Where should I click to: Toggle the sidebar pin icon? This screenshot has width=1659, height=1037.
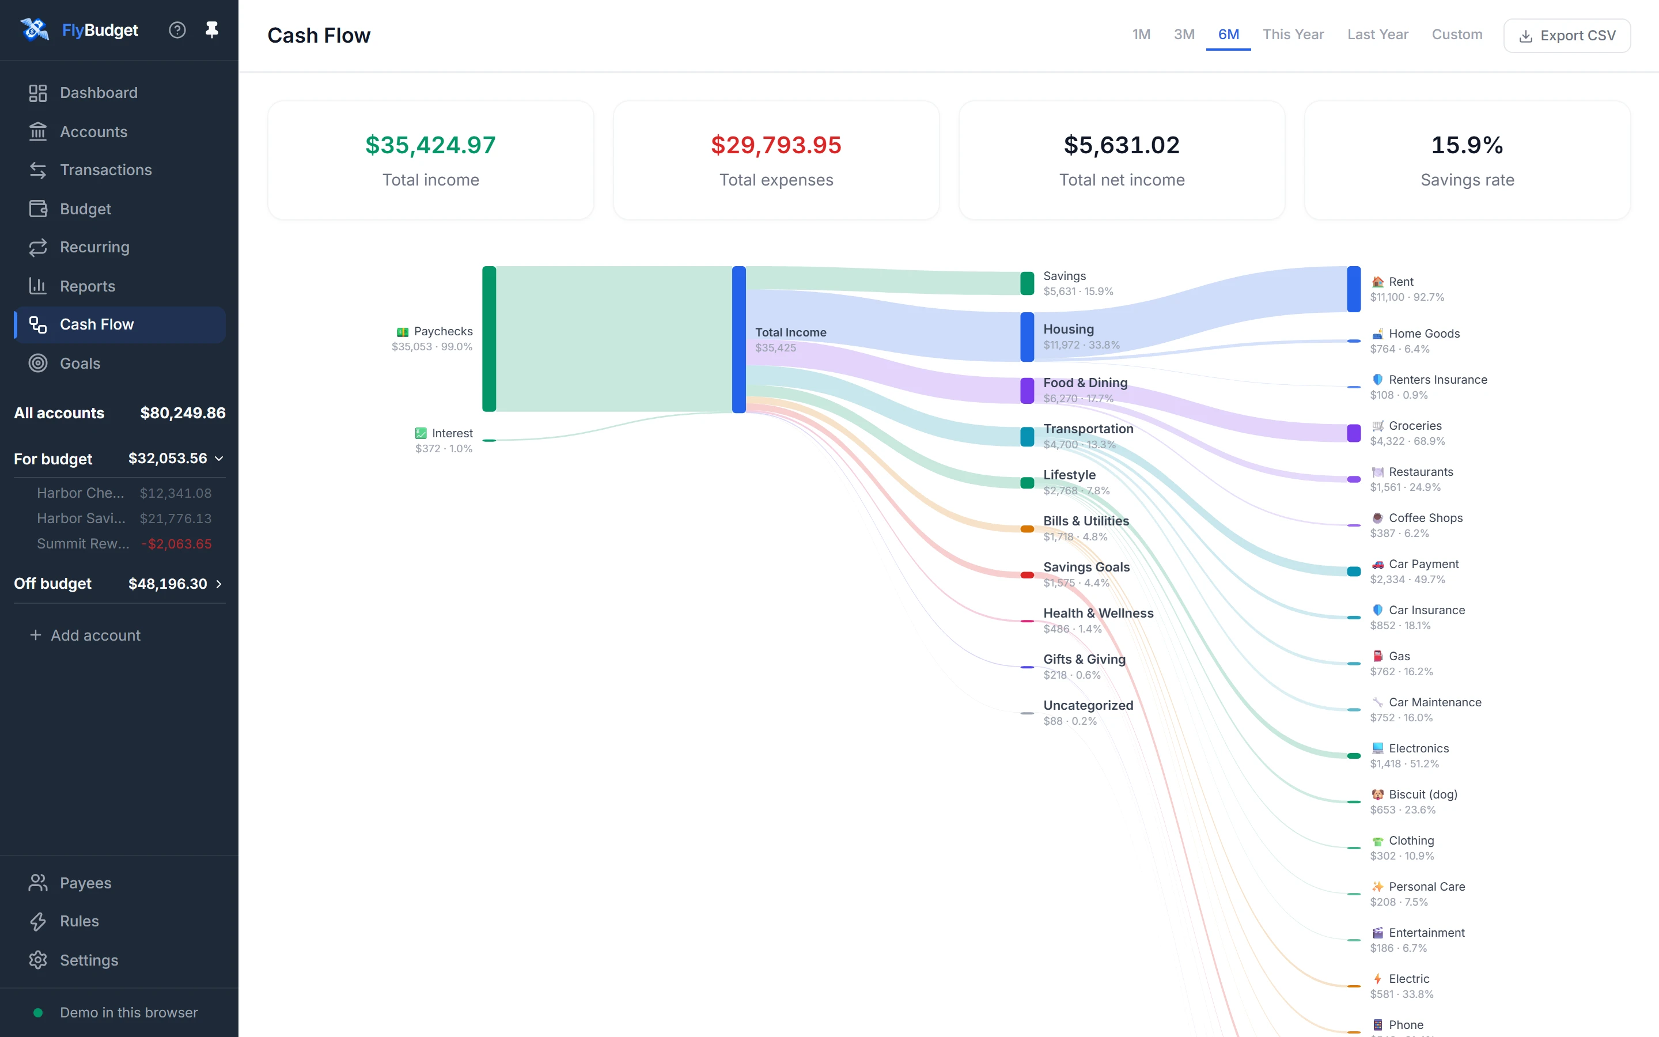coord(212,29)
